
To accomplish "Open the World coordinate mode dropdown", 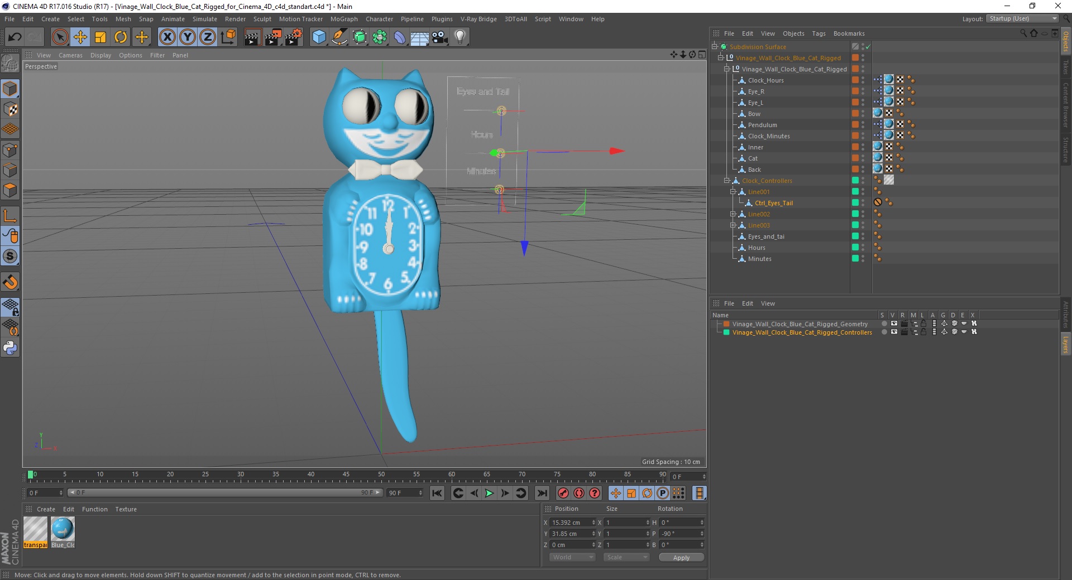I will click(572, 557).
